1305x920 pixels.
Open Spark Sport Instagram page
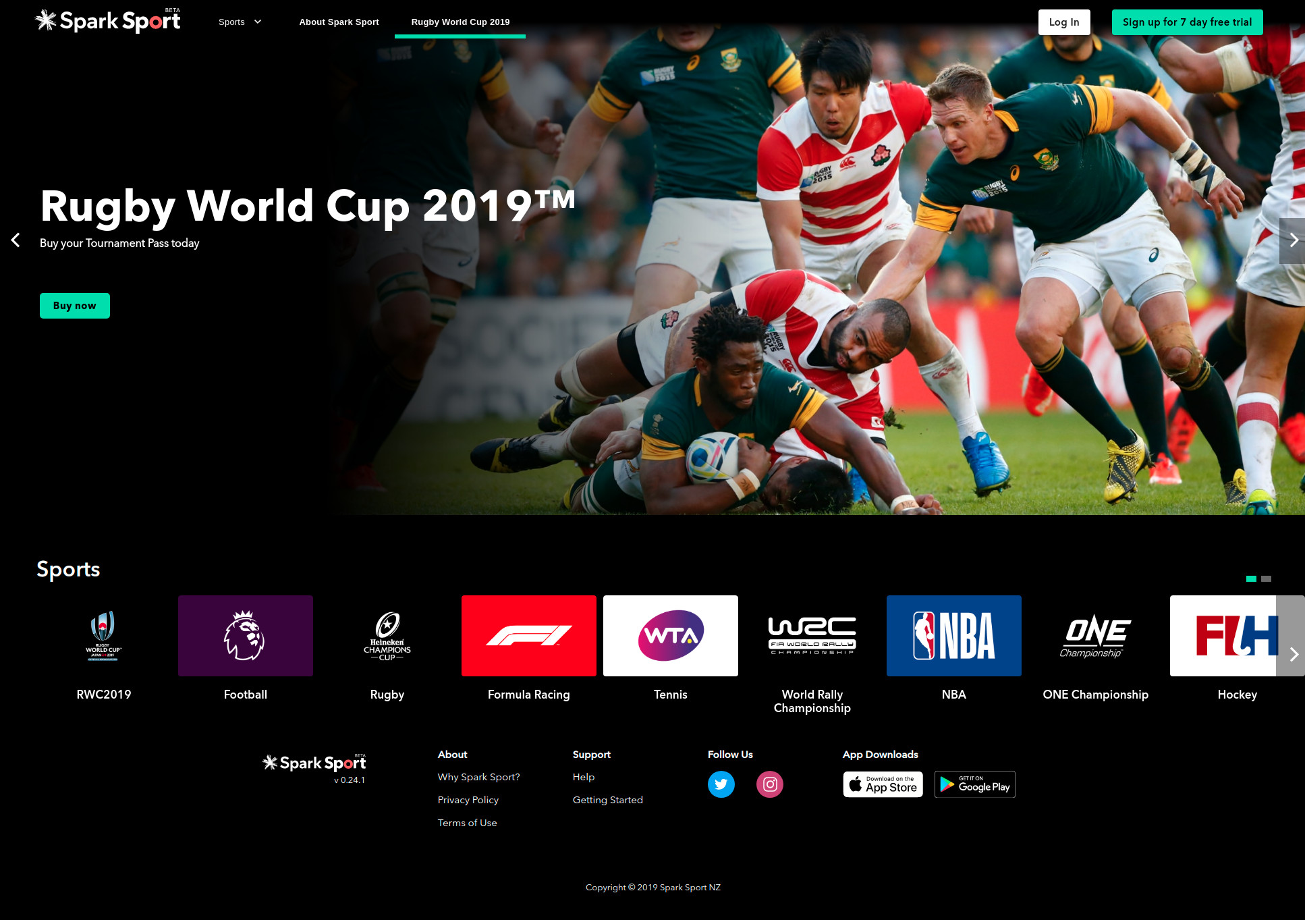pyautogui.click(x=770, y=784)
